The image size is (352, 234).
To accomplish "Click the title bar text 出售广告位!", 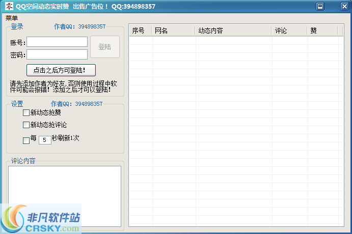I will point(90,6).
